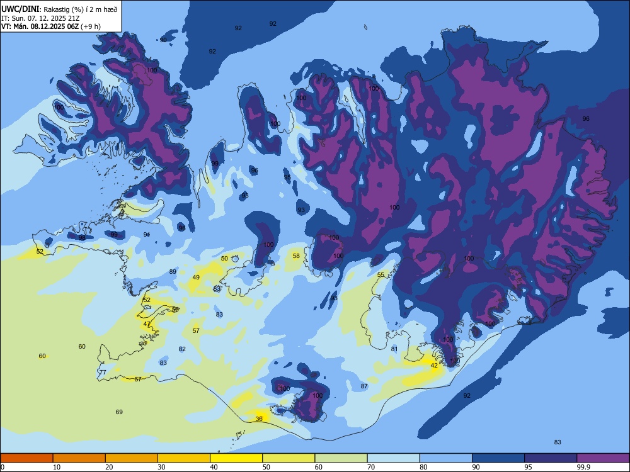Click the '47' humidity value on map
630x472 pixels.
click(x=147, y=324)
